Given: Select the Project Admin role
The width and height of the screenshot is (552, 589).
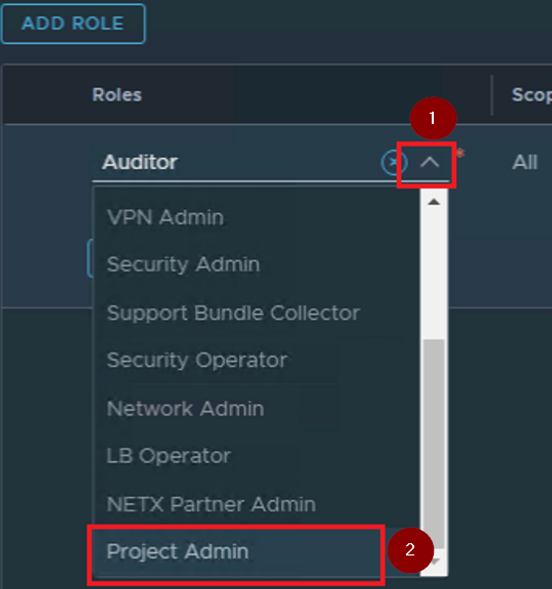Looking at the screenshot, I should click(x=178, y=552).
